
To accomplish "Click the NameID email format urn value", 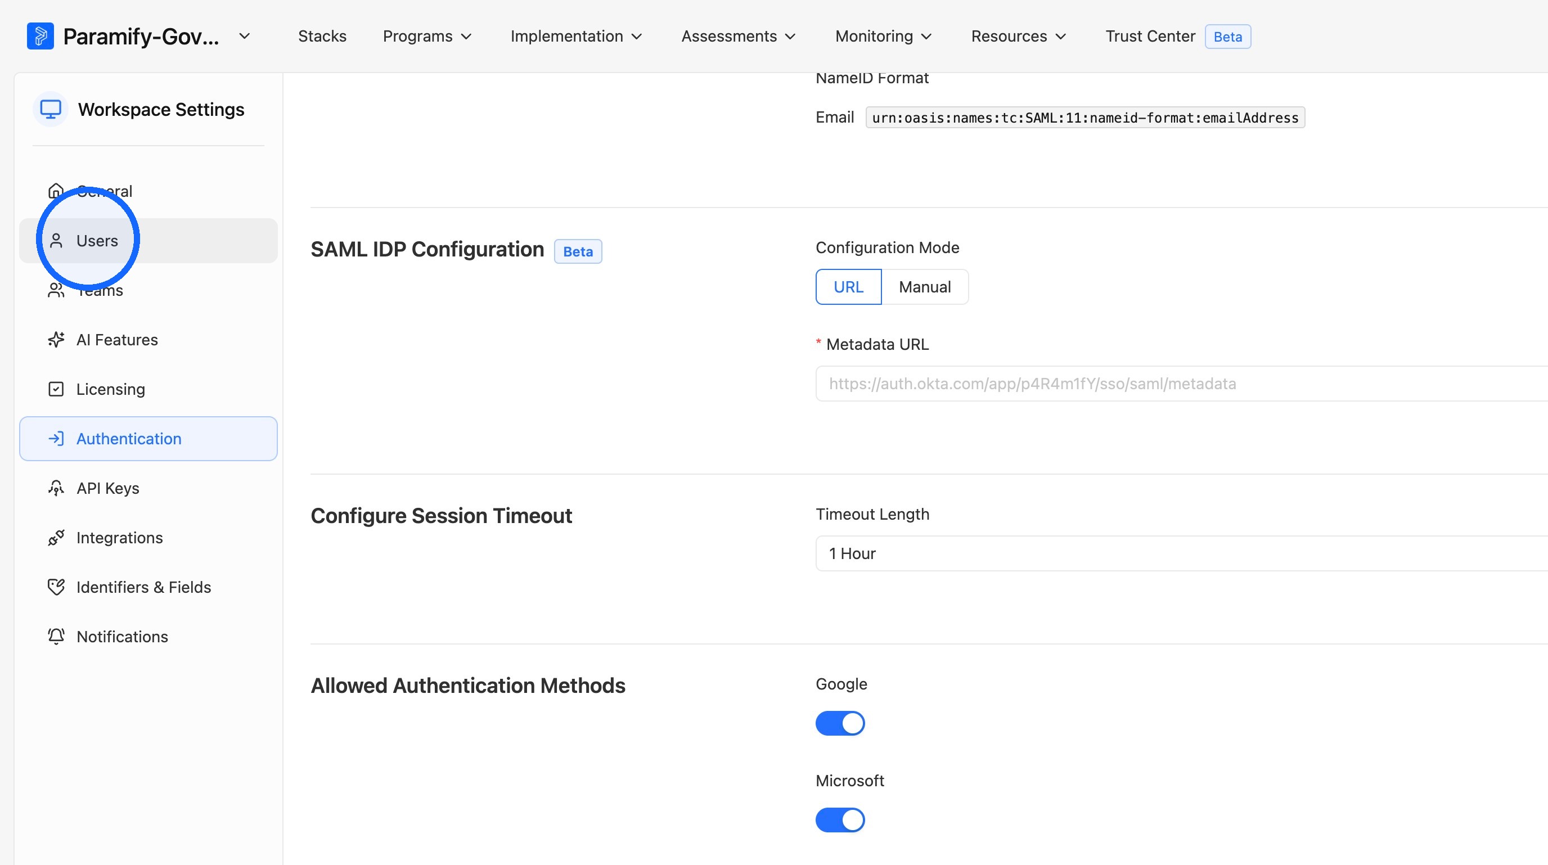I will (x=1084, y=118).
